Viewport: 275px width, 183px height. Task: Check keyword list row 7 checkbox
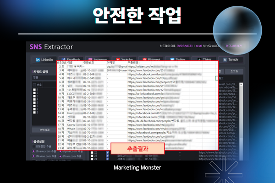[x=34, y=109]
